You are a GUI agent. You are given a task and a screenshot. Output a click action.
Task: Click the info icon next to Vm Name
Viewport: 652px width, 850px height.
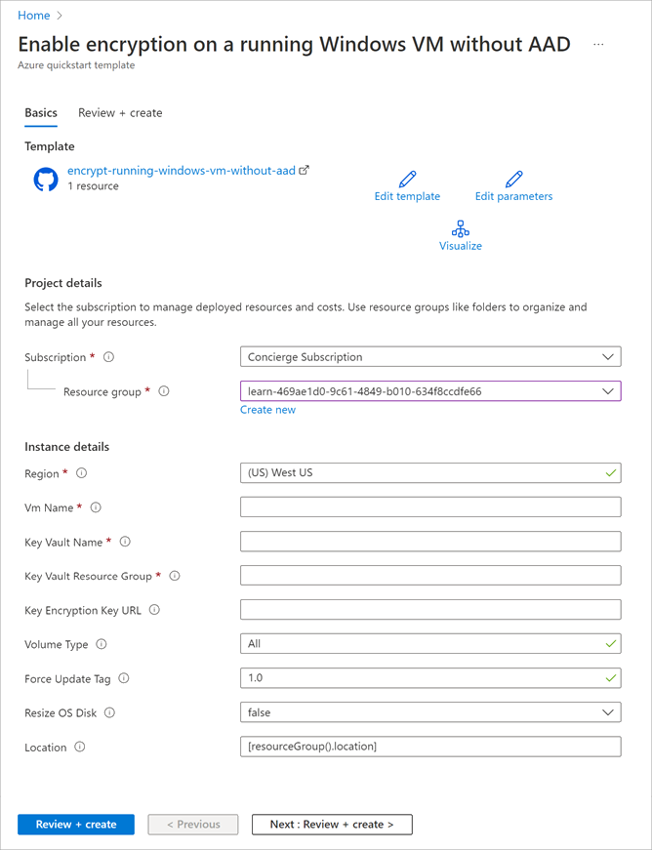tap(96, 507)
